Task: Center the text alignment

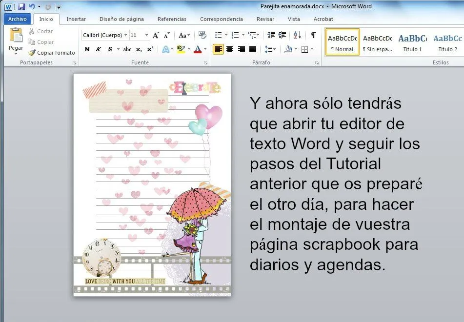Action: coord(230,49)
